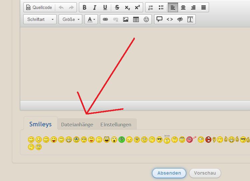Toggle italic text style
250x181 pixels.
click(x=95, y=7)
